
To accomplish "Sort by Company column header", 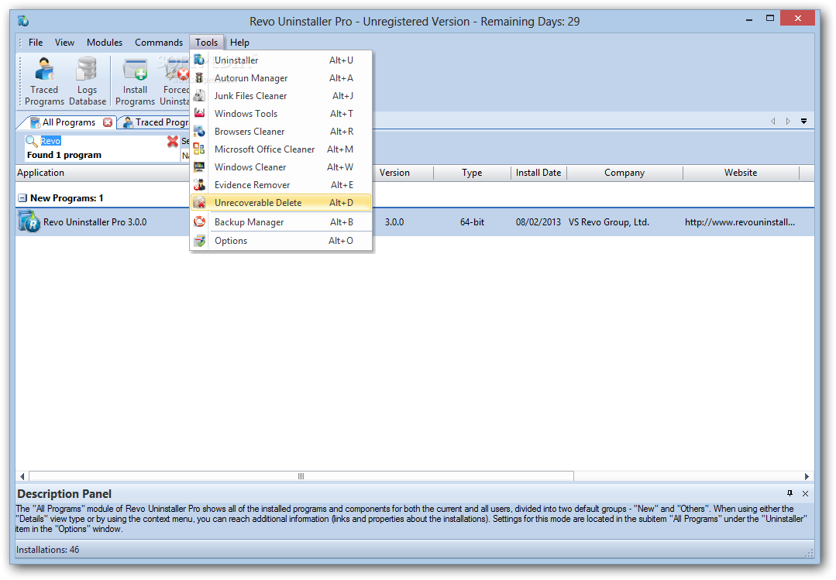I will 624,173.
